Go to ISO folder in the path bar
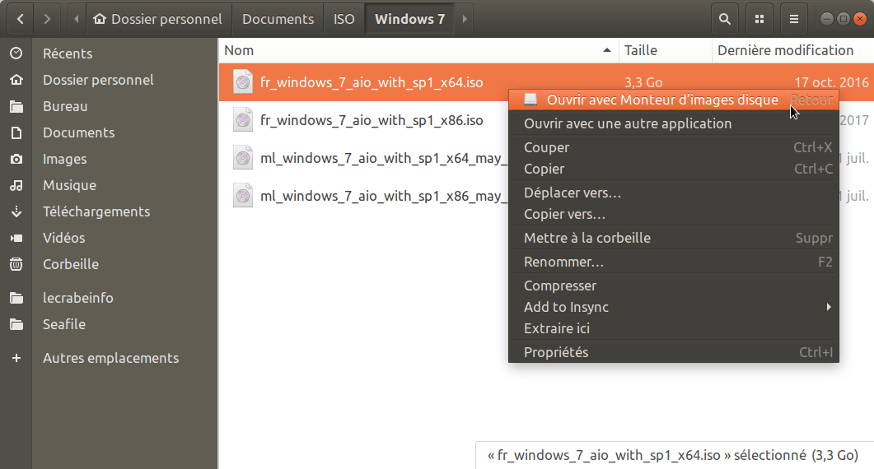 344,19
